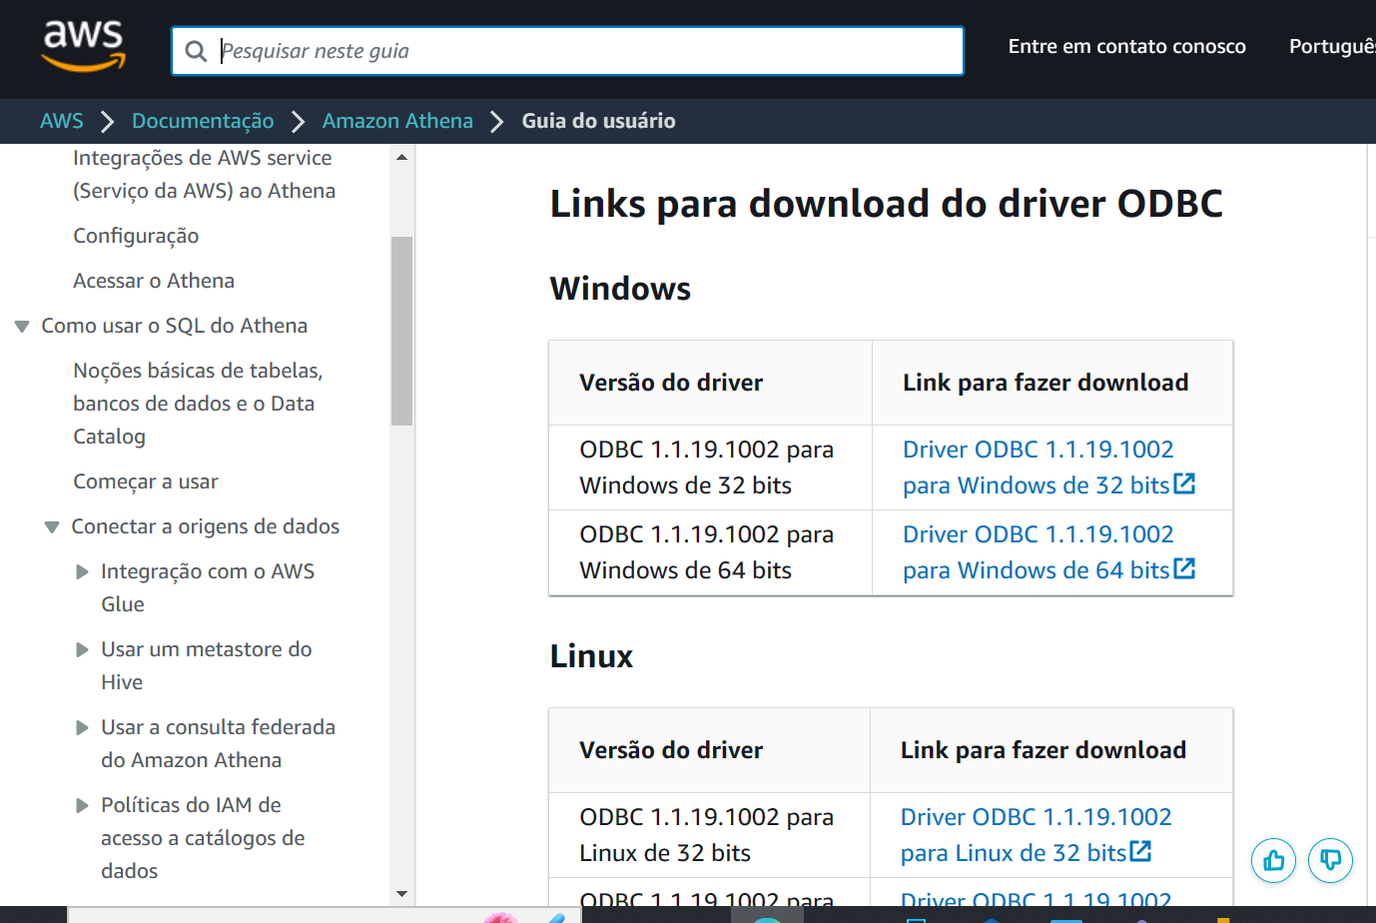Viewport: 1376px width, 923px height.
Task: Click 'Guia do usuário' breadcrumb
Action: [x=598, y=121]
